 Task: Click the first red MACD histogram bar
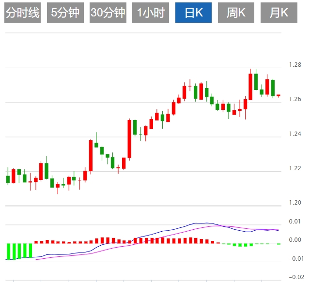coord(36,242)
